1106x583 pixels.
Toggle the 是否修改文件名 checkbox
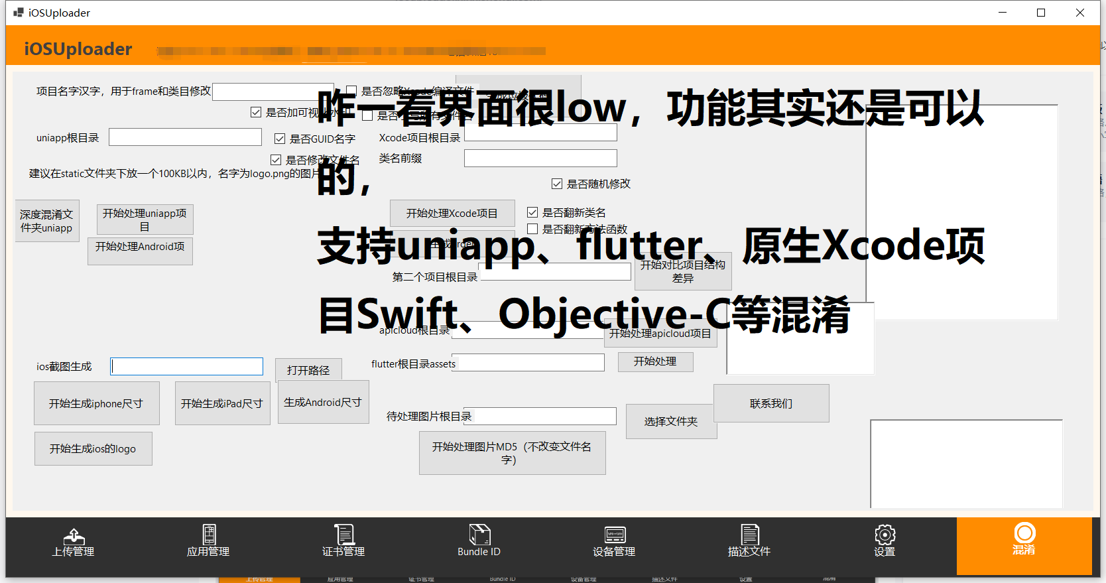(276, 160)
